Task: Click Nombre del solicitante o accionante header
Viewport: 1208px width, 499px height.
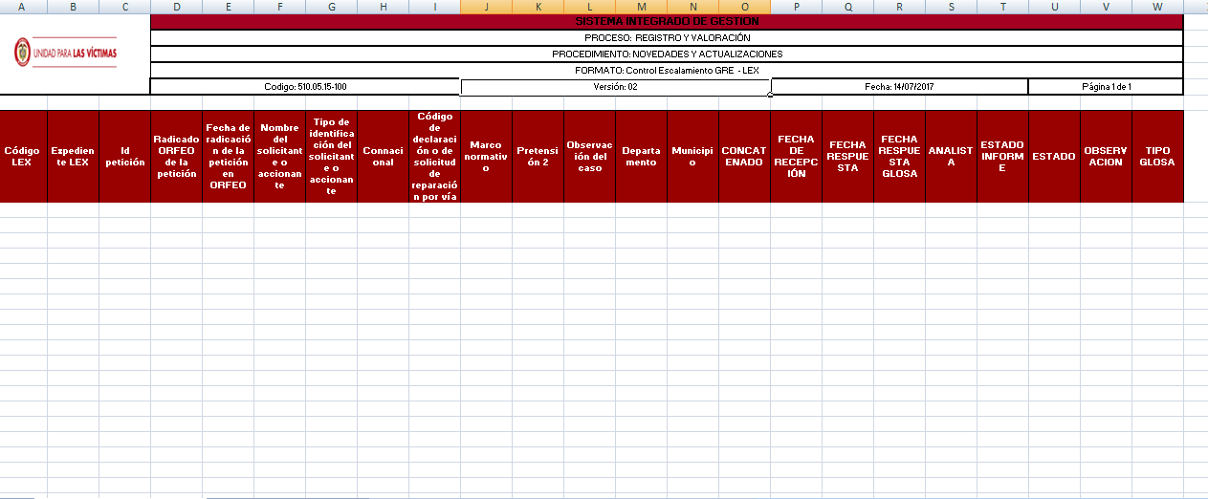Action: tap(279, 156)
